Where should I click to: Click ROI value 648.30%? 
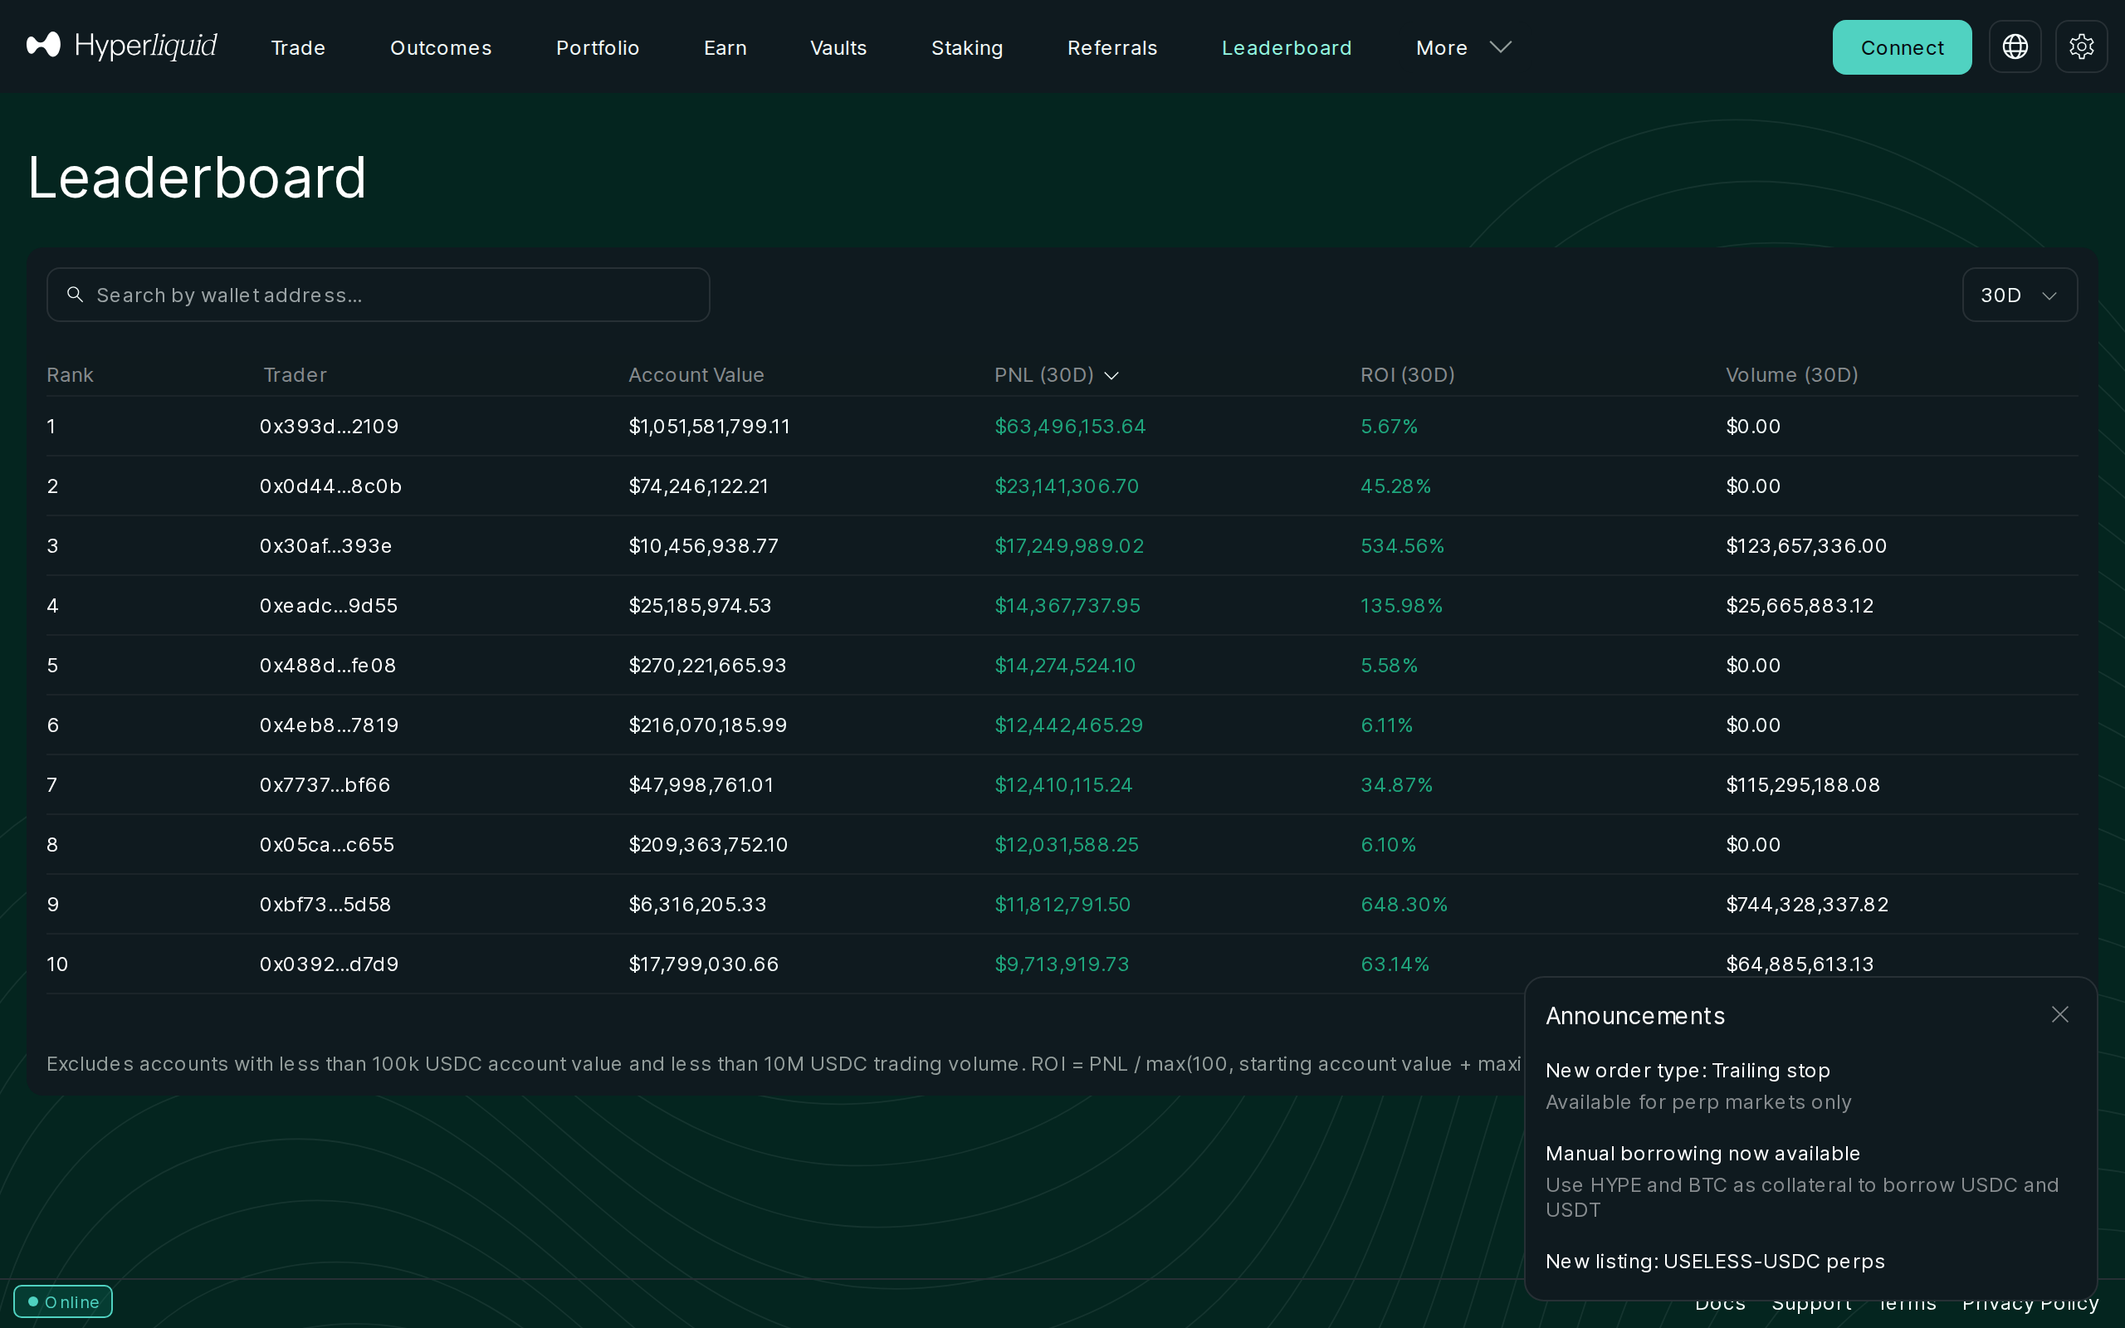(1403, 904)
